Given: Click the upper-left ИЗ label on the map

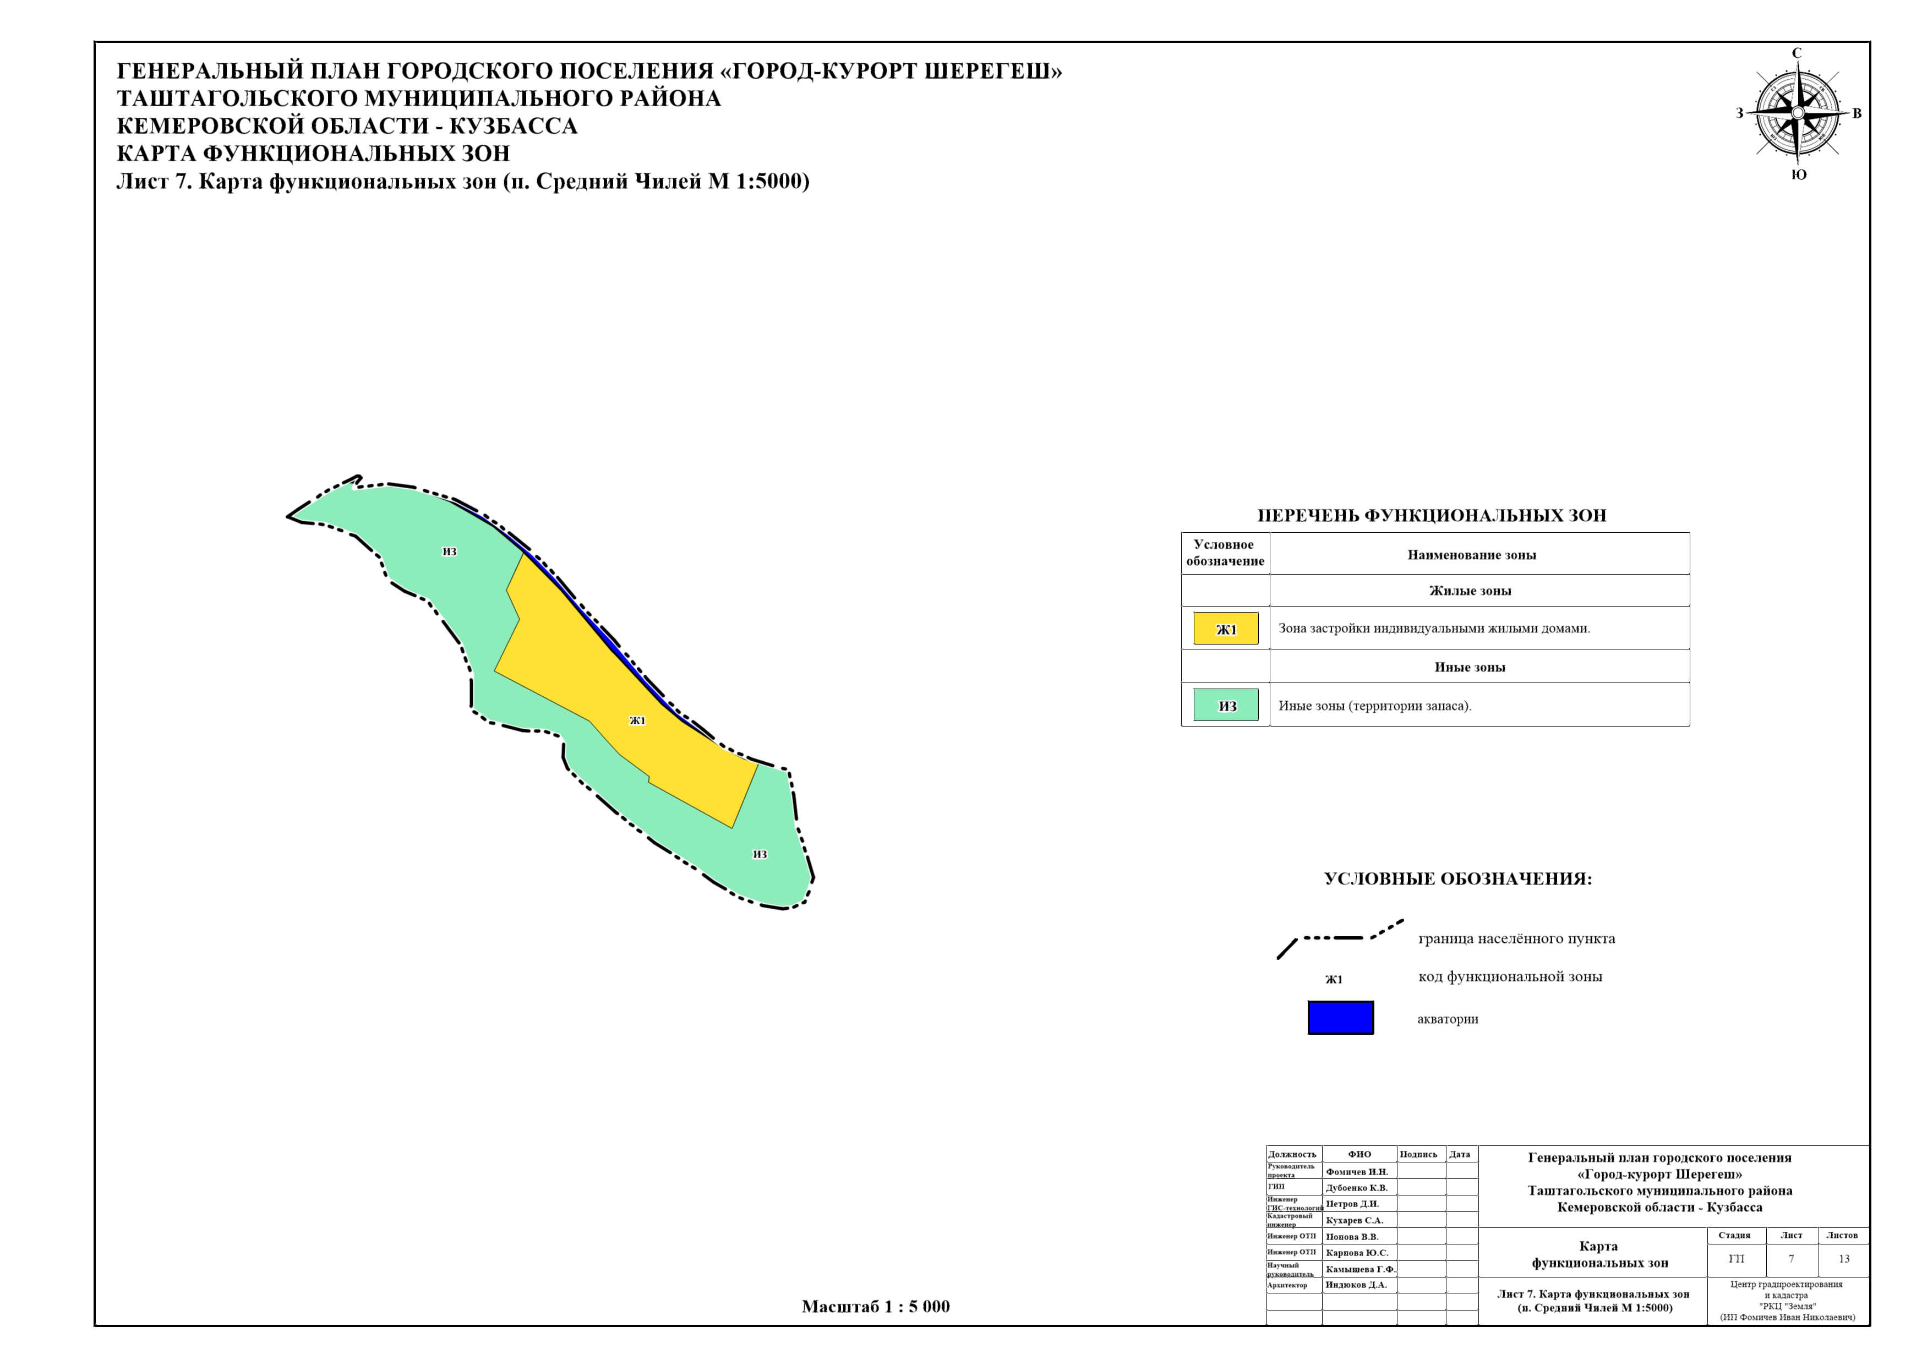Looking at the screenshot, I should point(450,552).
